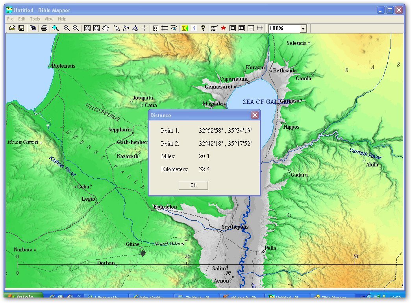Activate the distance measurement tool
This screenshot has width=411, height=303.
click(x=260, y=28)
